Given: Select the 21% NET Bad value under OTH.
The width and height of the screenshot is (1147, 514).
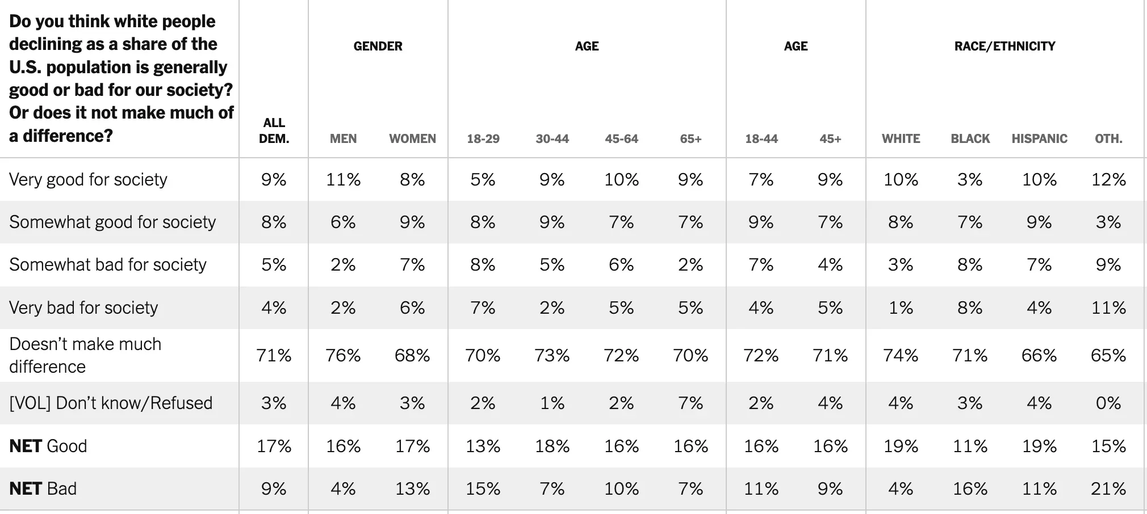Looking at the screenshot, I should 1108,488.
